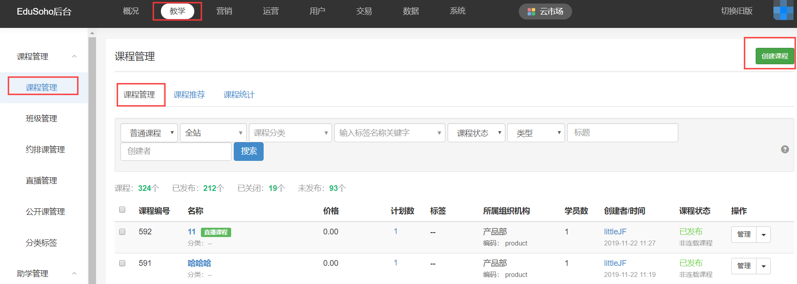797x284 pixels.
Task: Switch to the 课程推荐 tab
Action: 189,95
